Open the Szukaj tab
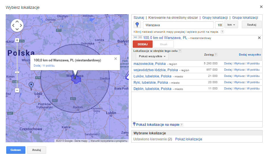Image resolution: width=268 pixels, height=154 pixels. point(139,18)
